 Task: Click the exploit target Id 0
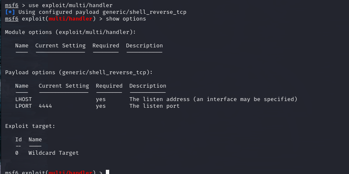17,153
